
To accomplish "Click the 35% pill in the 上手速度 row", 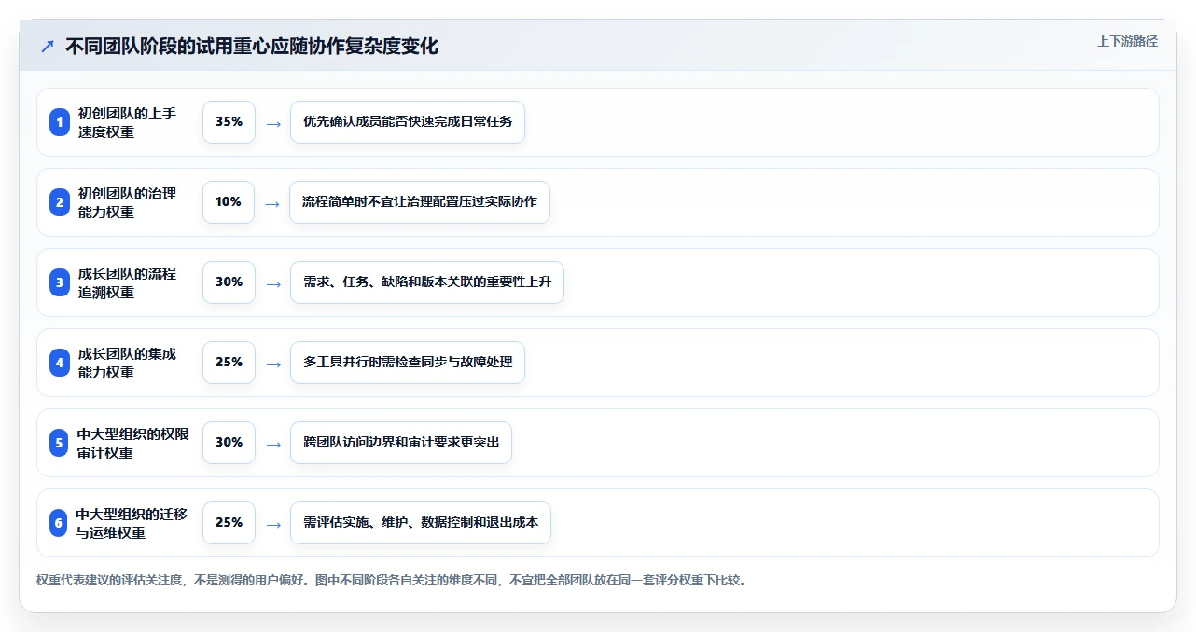I will point(229,122).
